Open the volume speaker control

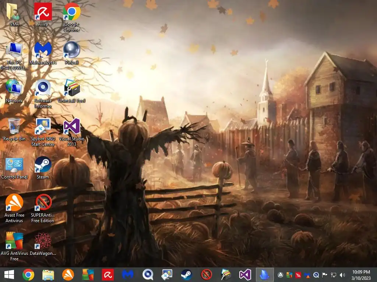point(342,275)
